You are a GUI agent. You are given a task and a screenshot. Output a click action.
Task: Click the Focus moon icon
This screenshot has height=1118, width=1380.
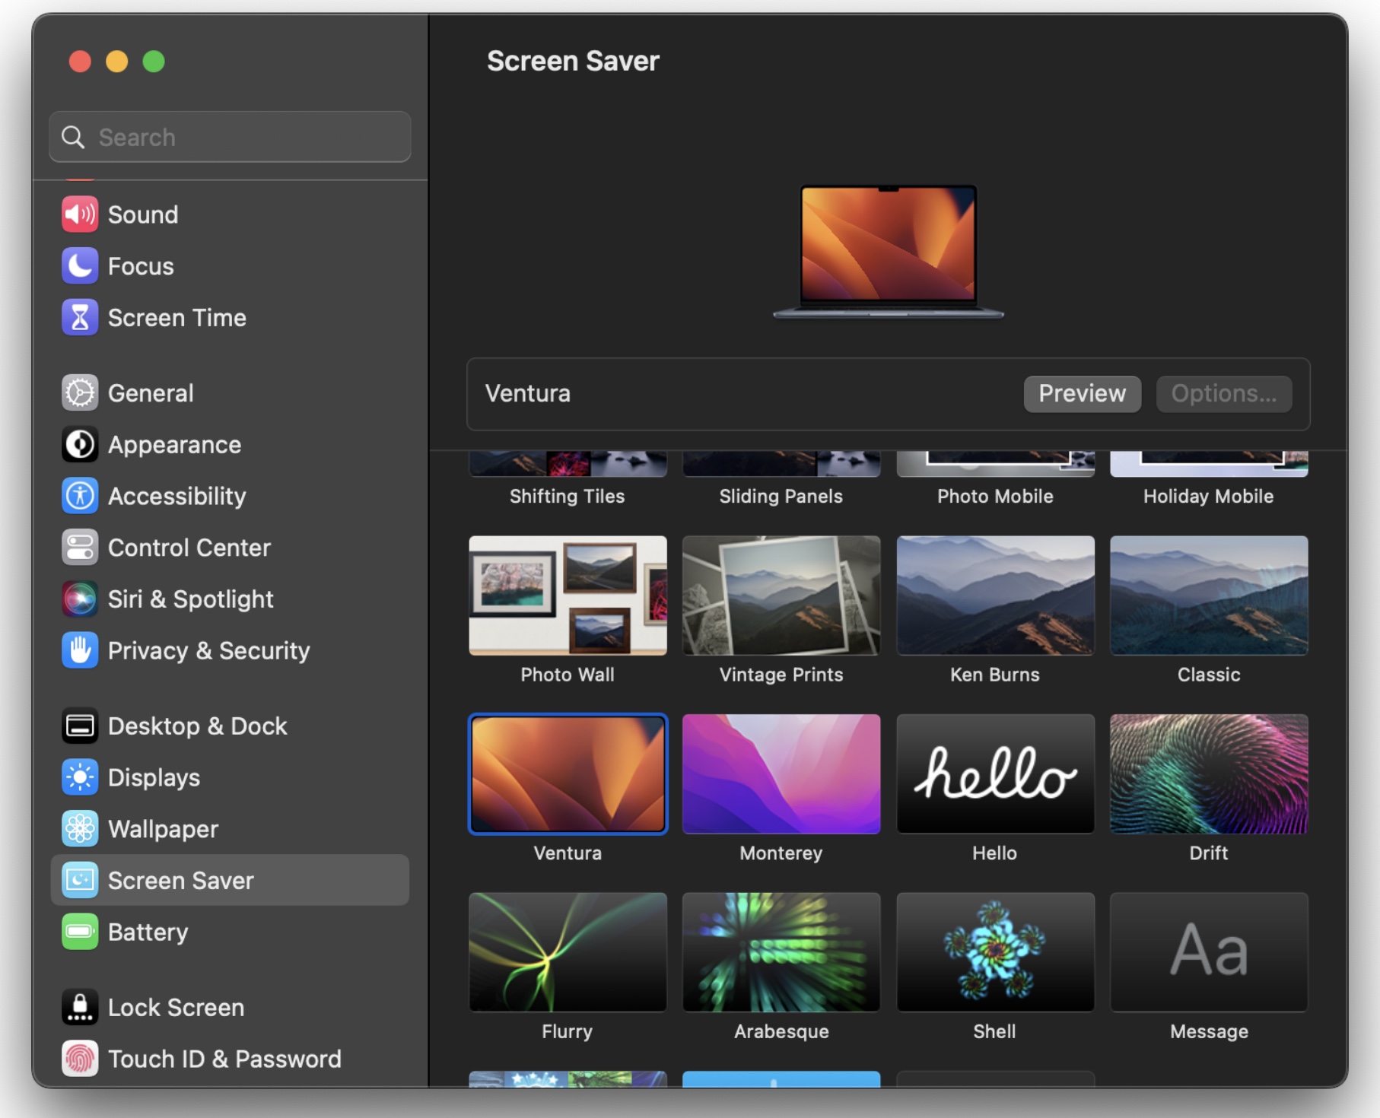tap(80, 265)
